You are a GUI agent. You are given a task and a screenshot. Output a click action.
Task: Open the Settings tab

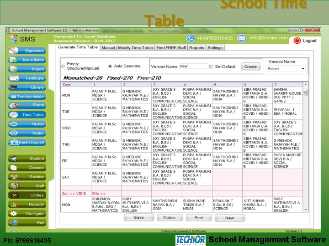tap(215, 48)
